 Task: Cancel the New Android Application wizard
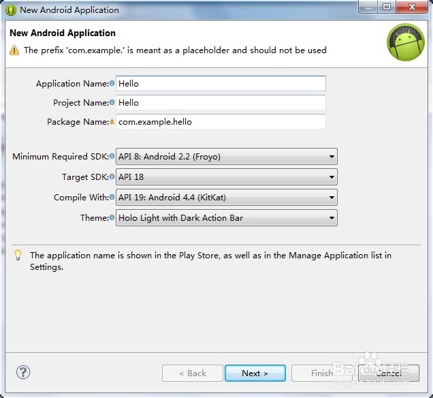[x=389, y=373]
